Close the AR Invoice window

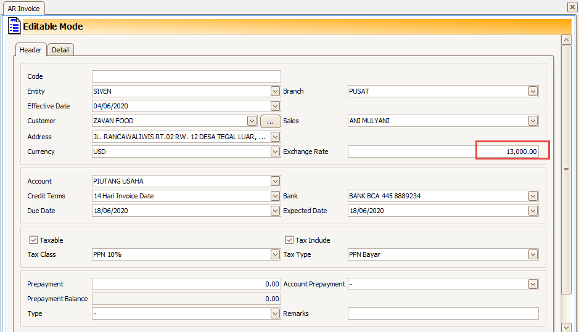(x=572, y=7)
